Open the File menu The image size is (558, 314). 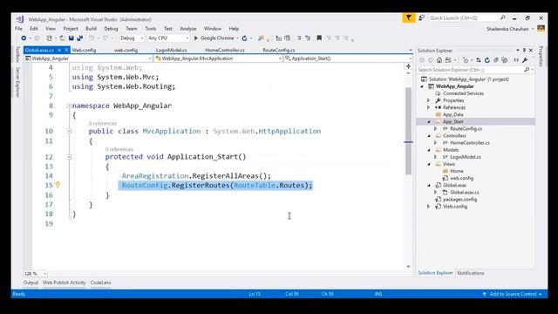(19, 29)
